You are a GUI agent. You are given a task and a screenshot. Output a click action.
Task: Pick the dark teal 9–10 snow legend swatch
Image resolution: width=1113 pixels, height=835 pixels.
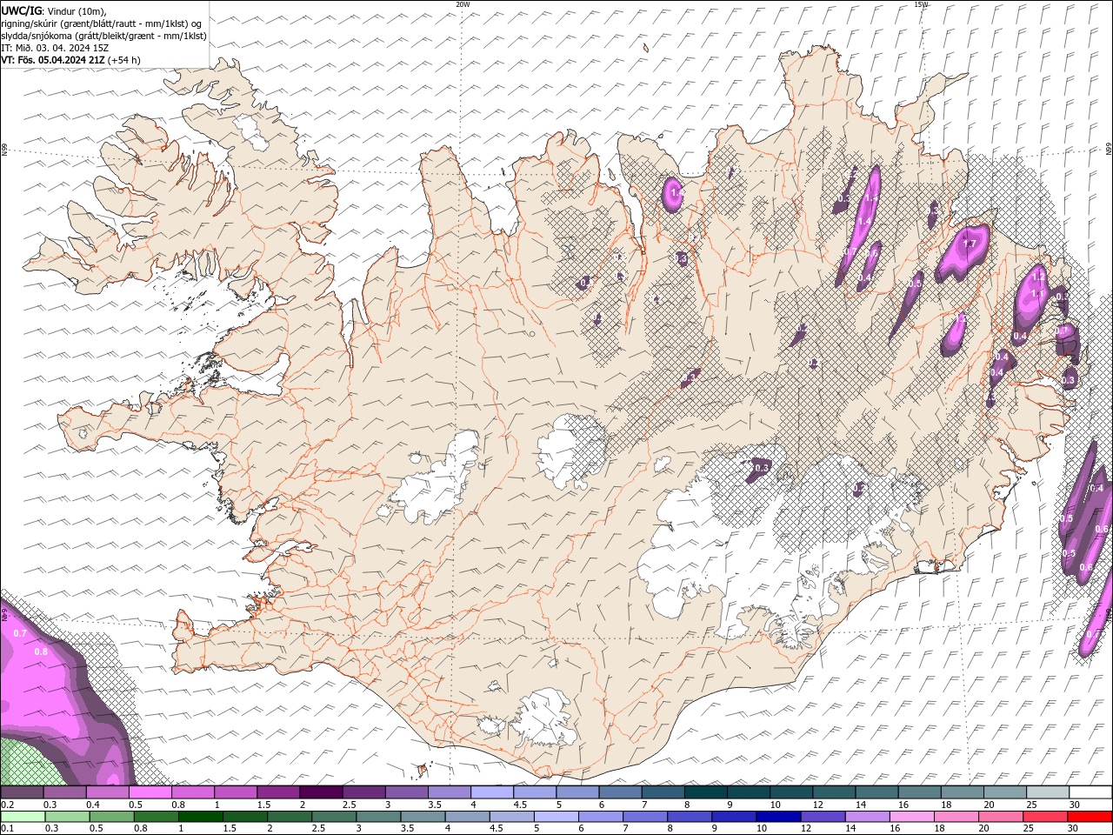[x=749, y=792]
